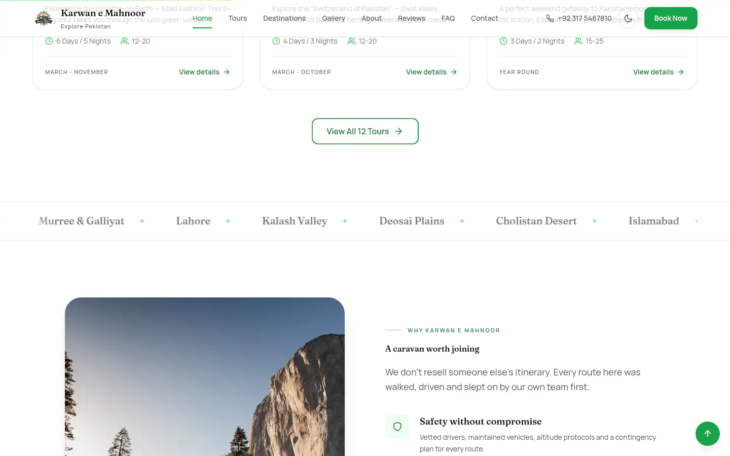
Task: Open the FAQ nav item
Action: click(x=448, y=18)
